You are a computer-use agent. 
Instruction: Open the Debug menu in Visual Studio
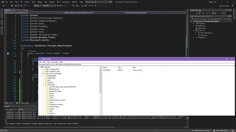click(40, 2)
